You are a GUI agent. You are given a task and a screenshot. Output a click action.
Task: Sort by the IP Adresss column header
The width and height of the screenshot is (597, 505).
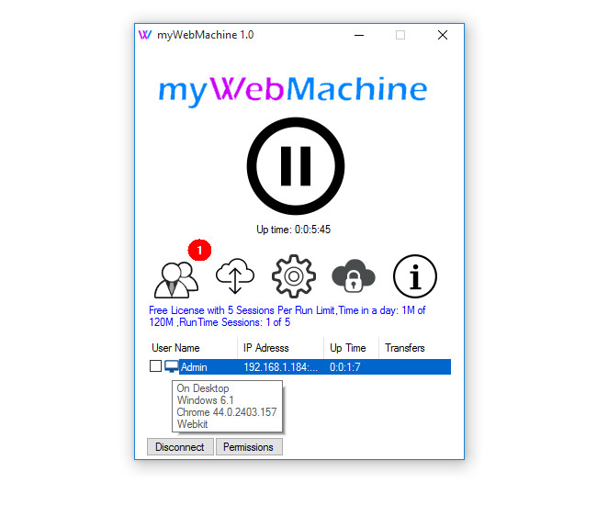281,348
